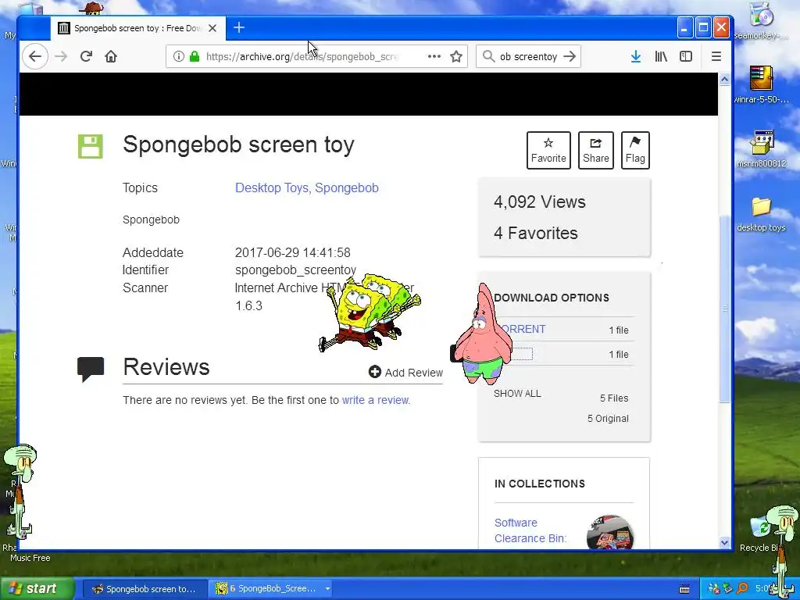Click the page scrollbar down arrow

tap(724, 542)
